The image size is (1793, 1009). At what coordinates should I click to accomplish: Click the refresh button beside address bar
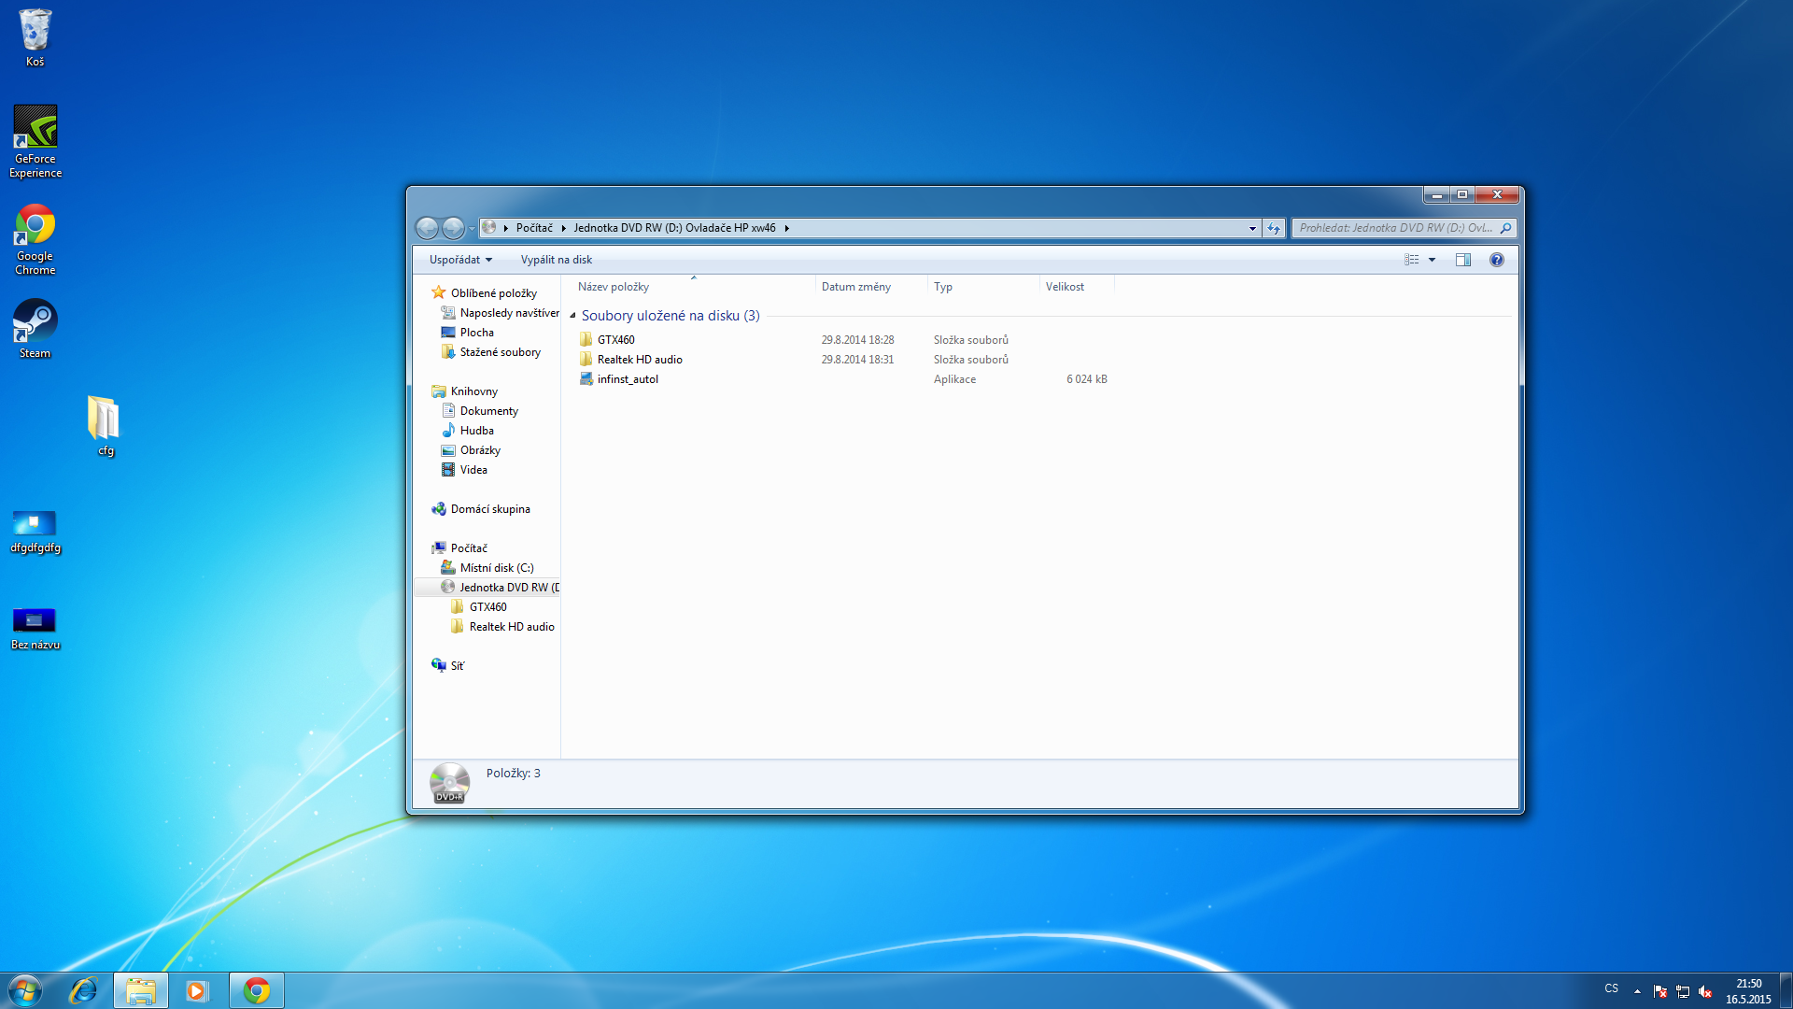click(1274, 228)
